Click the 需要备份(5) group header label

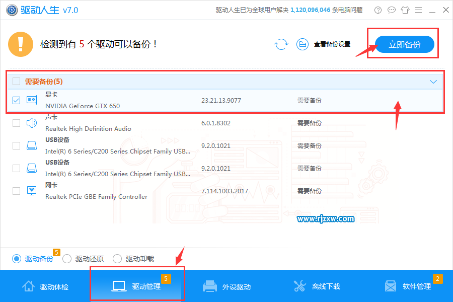pyautogui.click(x=44, y=82)
